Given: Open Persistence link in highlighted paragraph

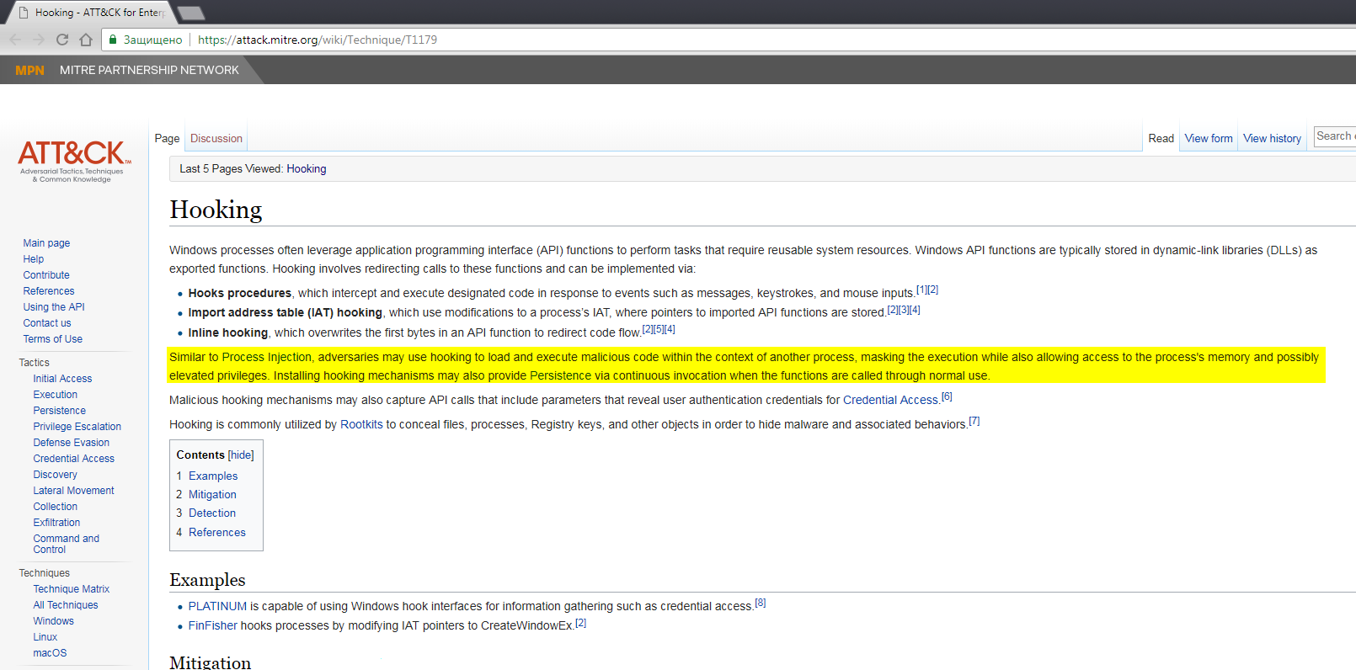Looking at the screenshot, I should coord(561,376).
